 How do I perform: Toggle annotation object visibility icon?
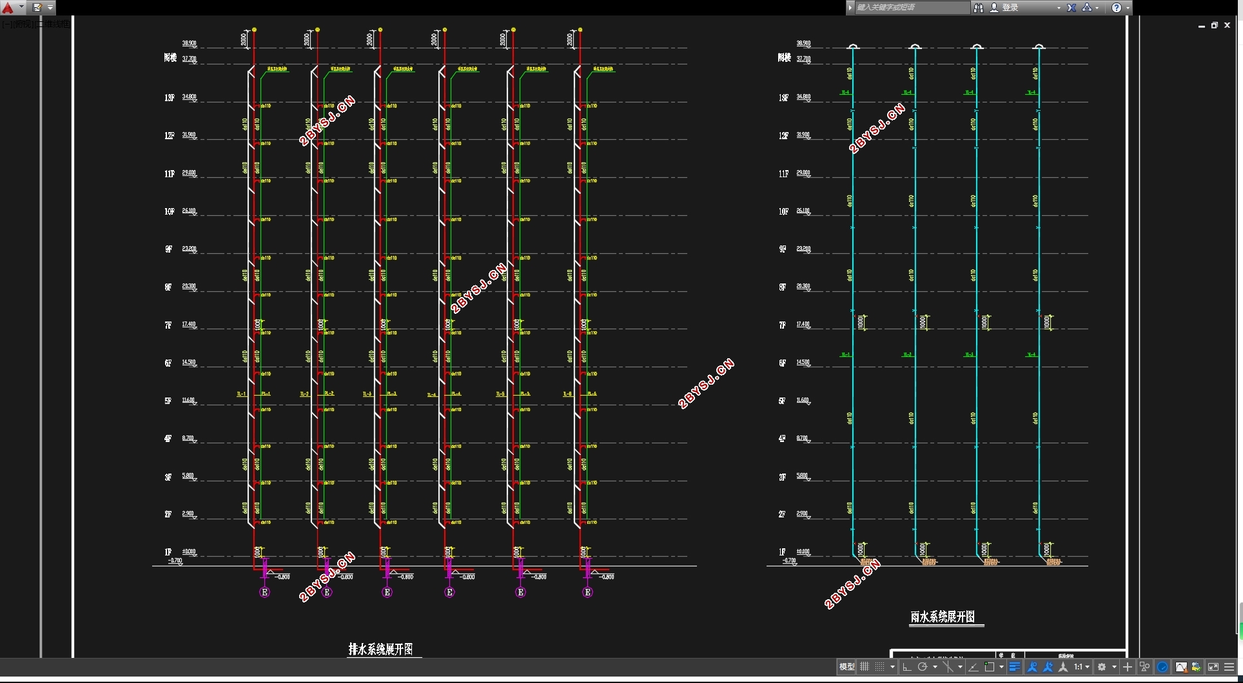click(1032, 667)
